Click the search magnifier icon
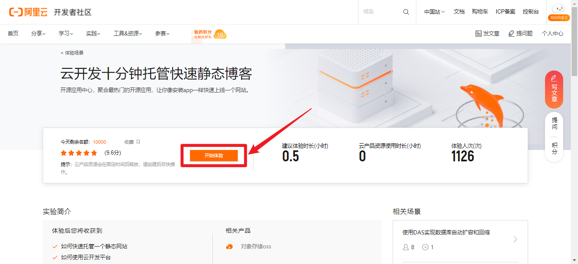 click(406, 12)
